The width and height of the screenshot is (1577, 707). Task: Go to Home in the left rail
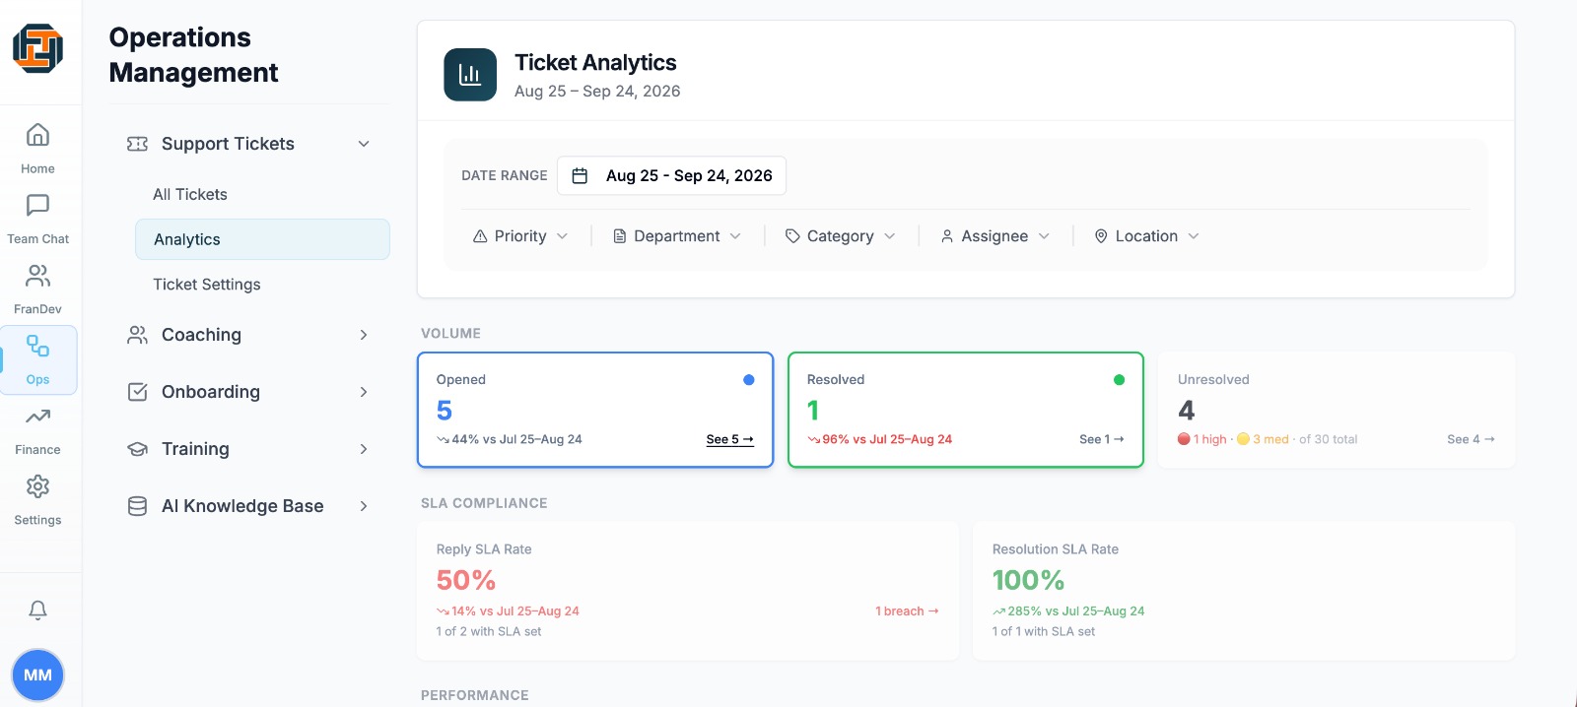(37, 148)
